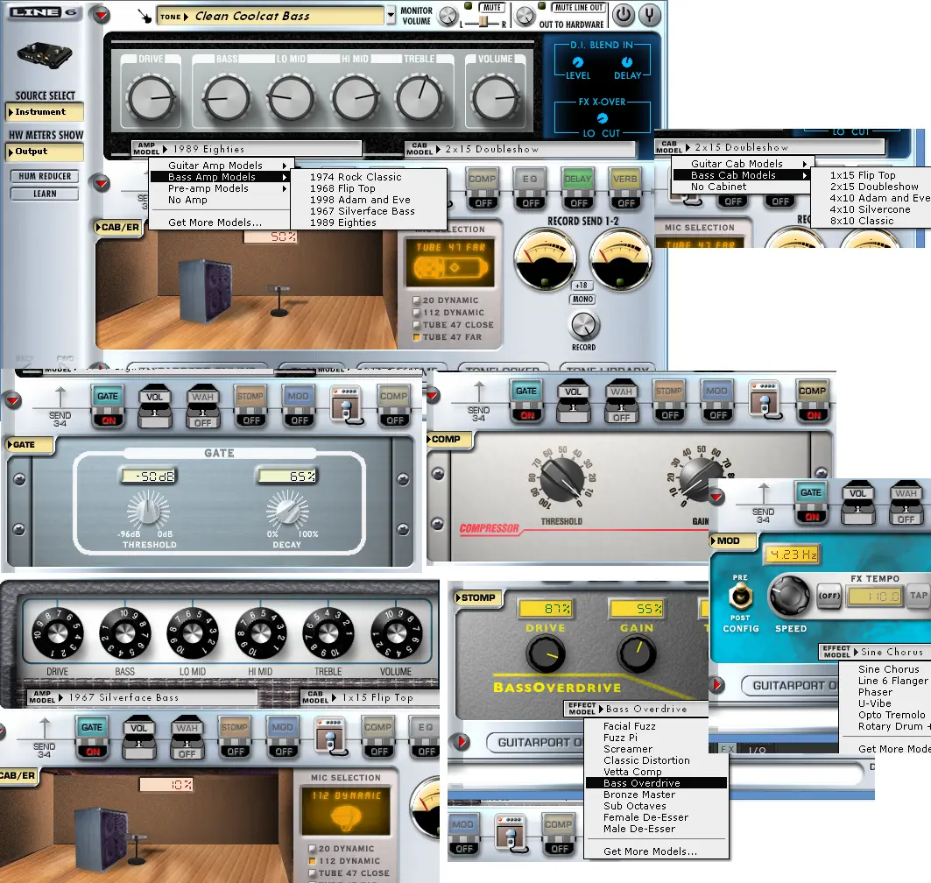Select the VOL pedal above the MOD panel
The width and height of the screenshot is (931, 883).
click(858, 503)
